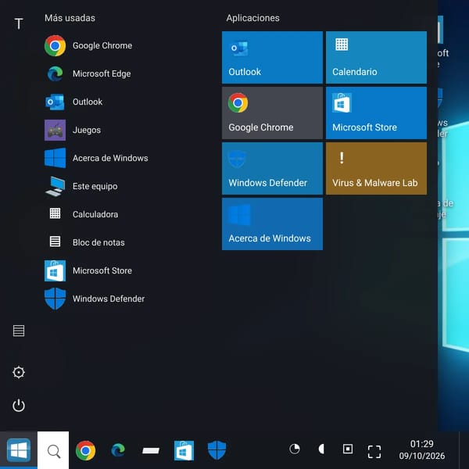Click the white bar icon on the taskbar
This screenshot has width=469, height=469.
click(x=151, y=450)
